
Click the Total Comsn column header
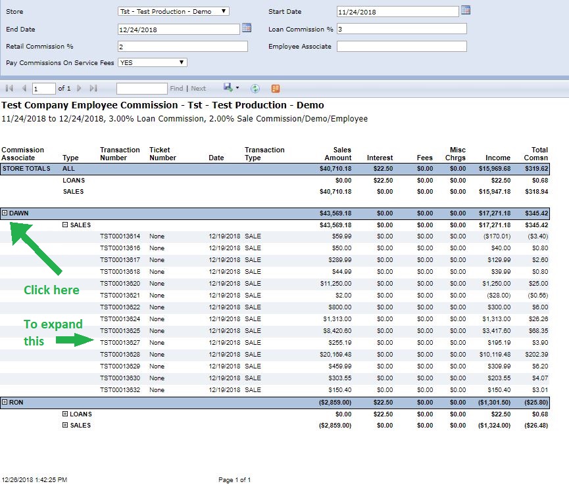pos(536,154)
